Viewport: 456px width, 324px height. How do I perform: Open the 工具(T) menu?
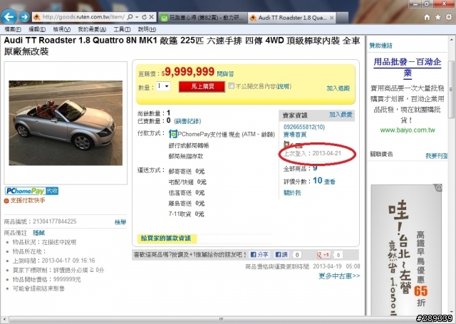(x=122, y=29)
